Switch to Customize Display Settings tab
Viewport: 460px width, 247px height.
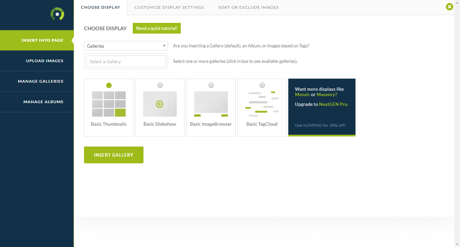pyautogui.click(x=169, y=7)
